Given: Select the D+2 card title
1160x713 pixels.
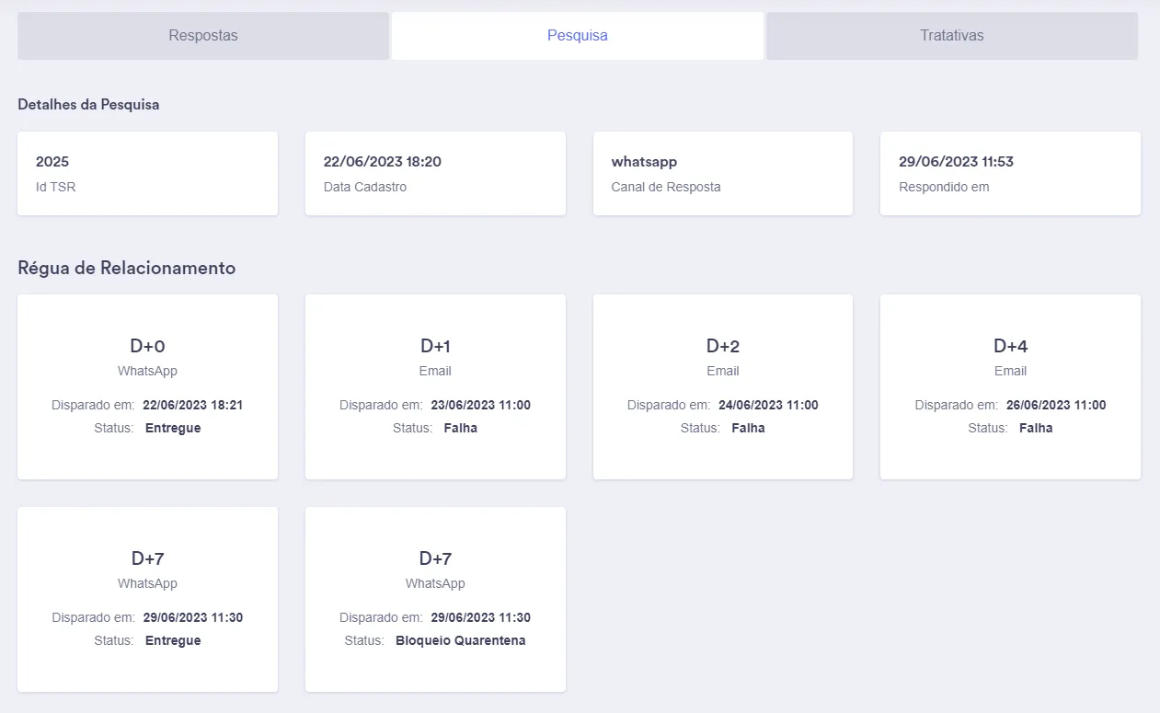Looking at the screenshot, I should [723, 346].
